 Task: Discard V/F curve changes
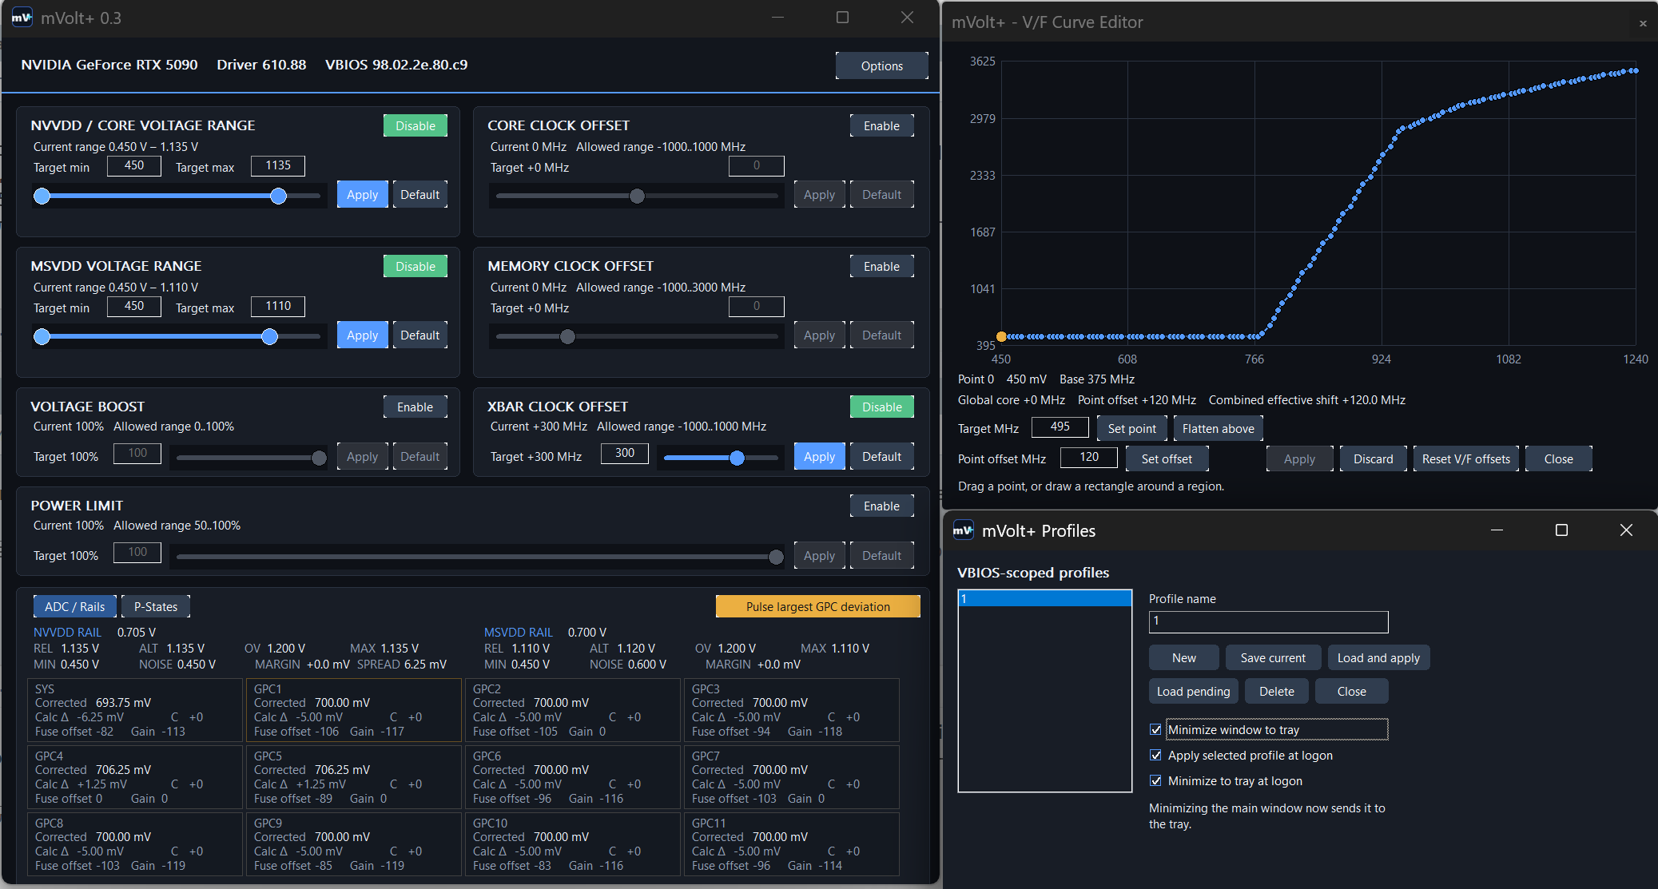coord(1374,458)
